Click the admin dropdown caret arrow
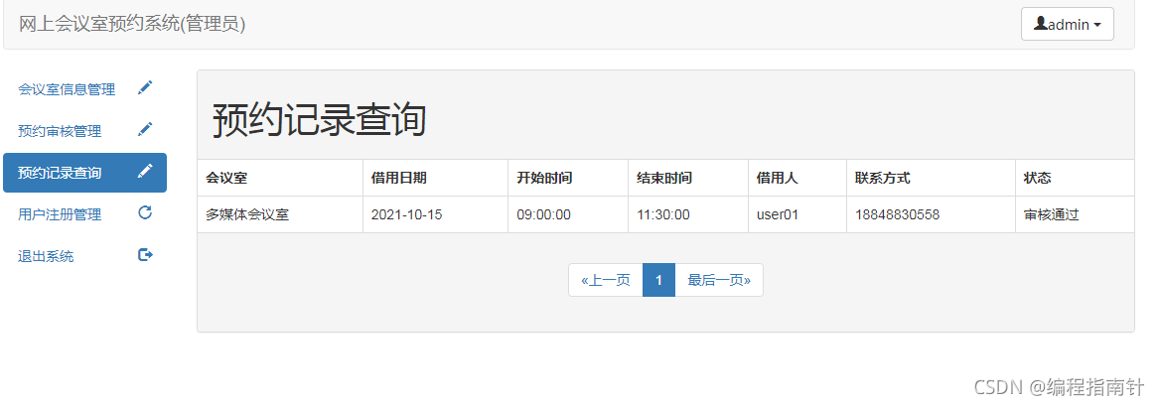1159x405 pixels. point(1097,25)
